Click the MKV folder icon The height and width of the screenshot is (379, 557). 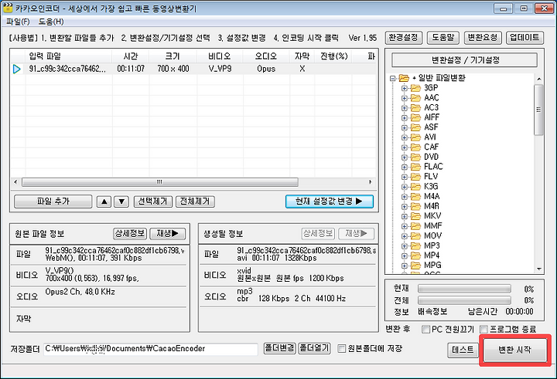pyautogui.click(x=415, y=216)
